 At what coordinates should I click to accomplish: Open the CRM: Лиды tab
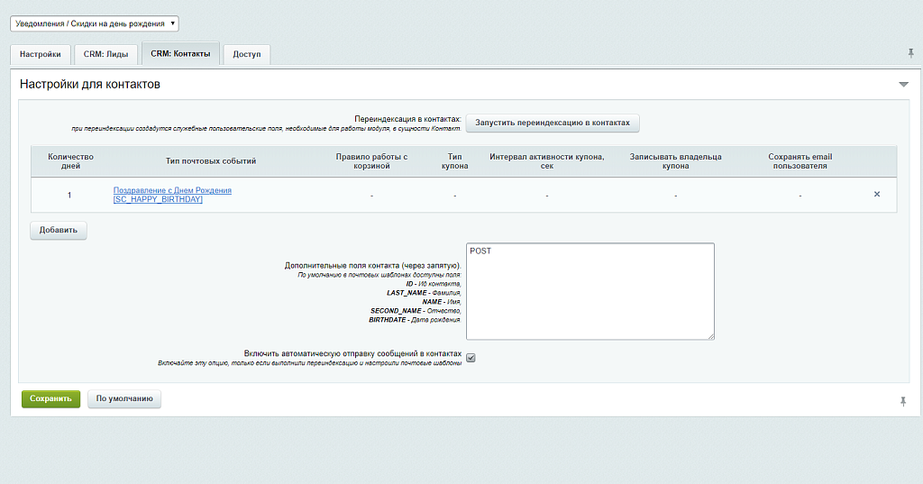pyautogui.click(x=105, y=54)
